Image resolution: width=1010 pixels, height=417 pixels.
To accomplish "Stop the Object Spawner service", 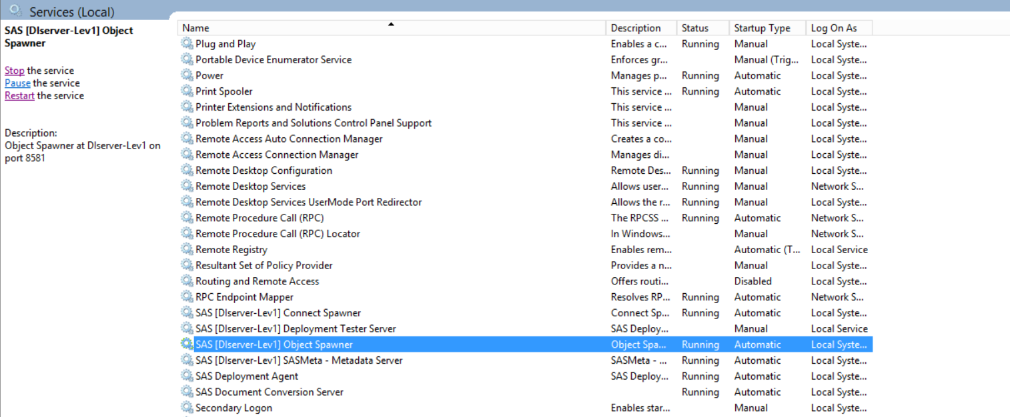I will tap(14, 70).
